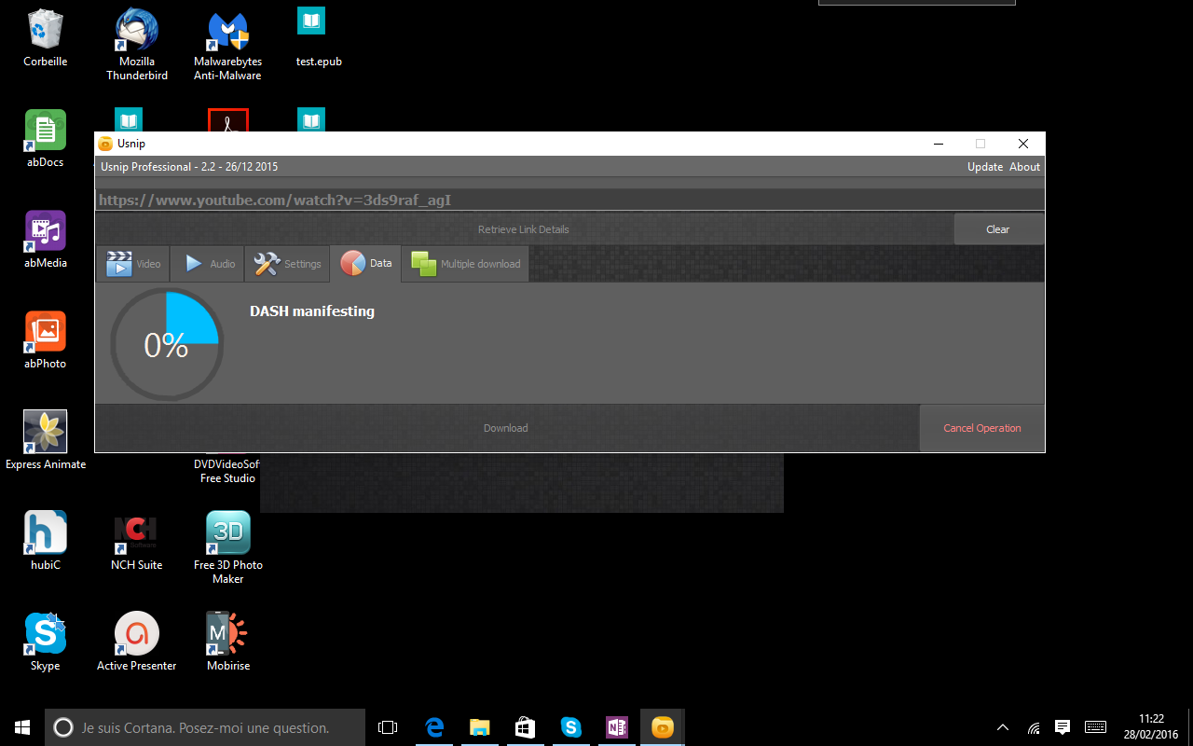
Task: Open Task View from the taskbar
Action: [388, 727]
